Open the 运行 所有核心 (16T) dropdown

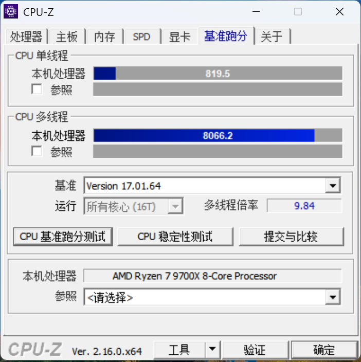tap(175, 206)
